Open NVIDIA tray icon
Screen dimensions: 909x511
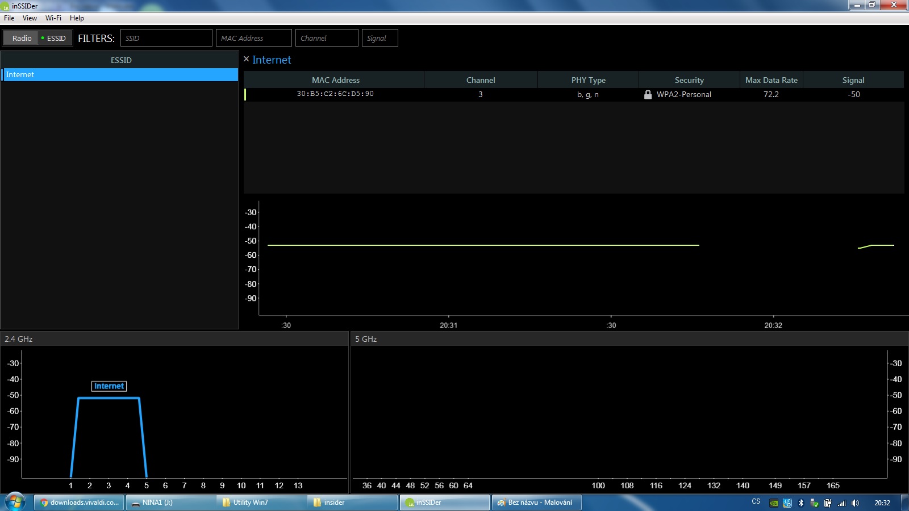(x=774, y=503)
